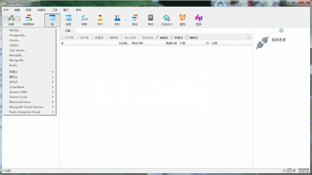Screen dimensions: 312x175
Task: Click the 新建组 new group button
Action: [x=176, y=37]
